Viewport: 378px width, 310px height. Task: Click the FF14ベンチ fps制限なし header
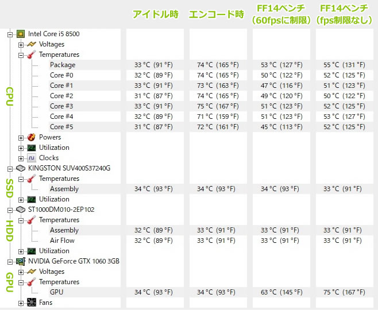(x=344, y=14)
